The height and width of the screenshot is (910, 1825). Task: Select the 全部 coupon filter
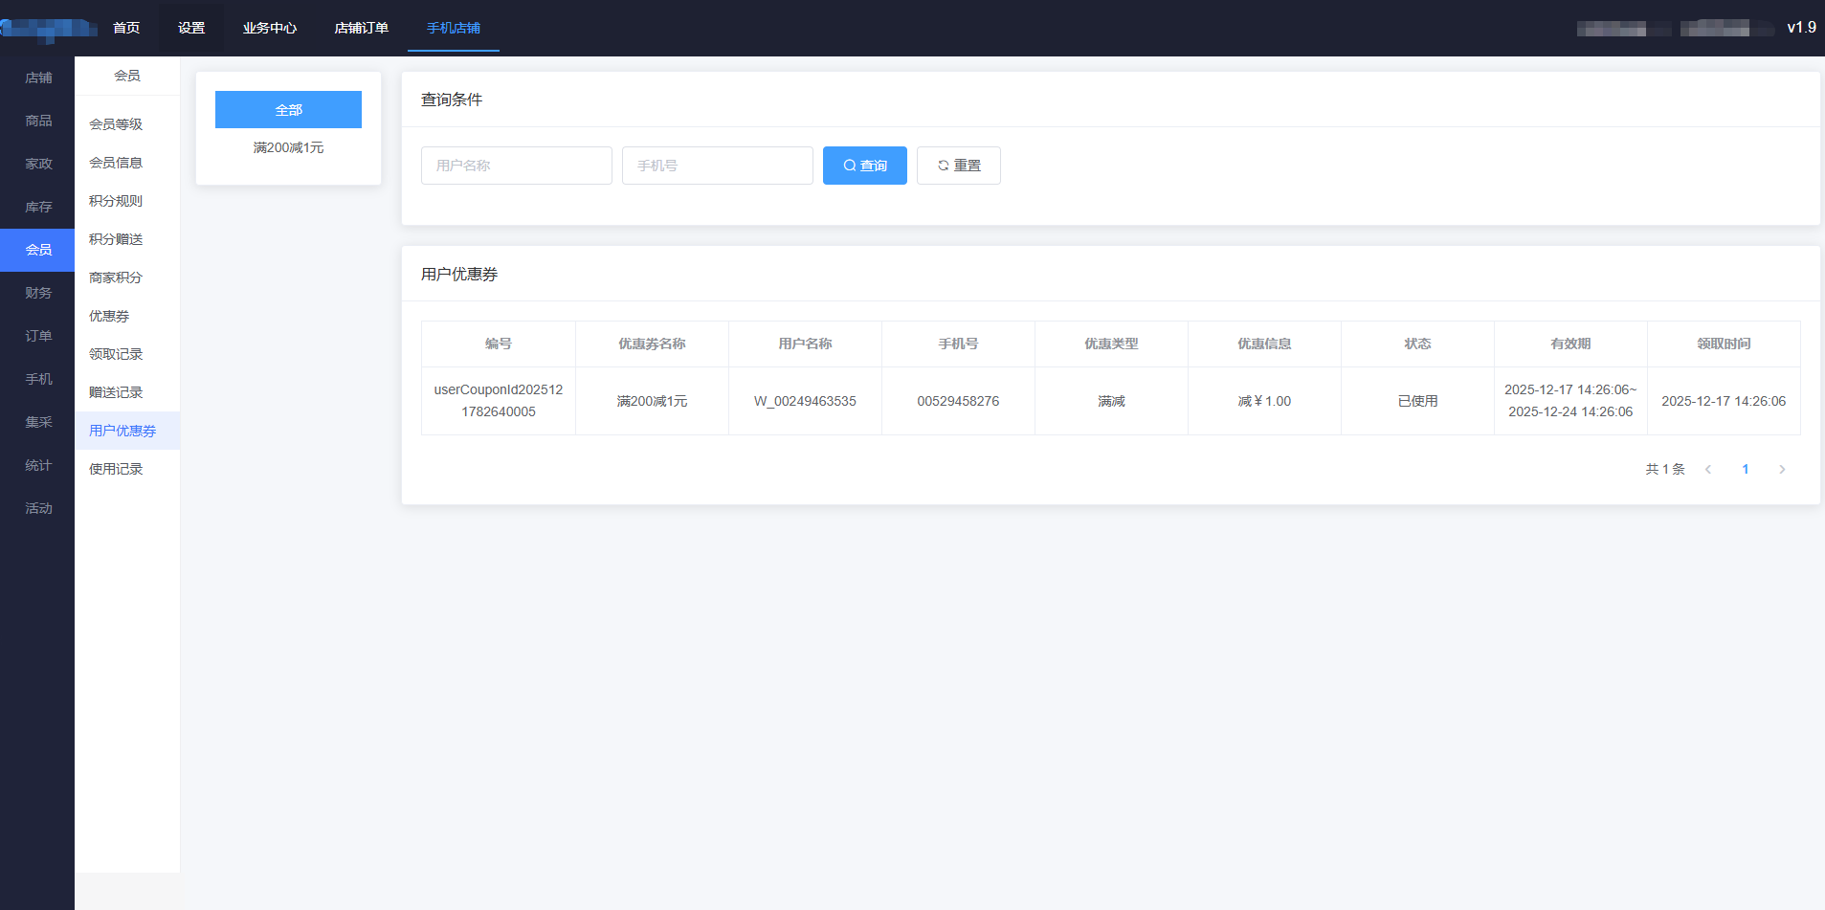(288, 110)
